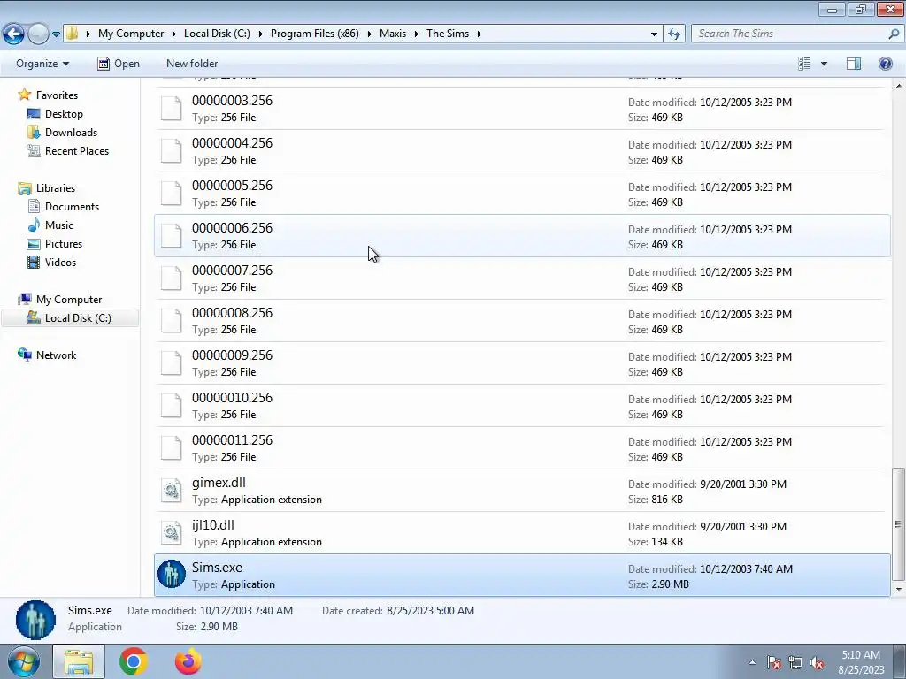Screen dimensions: 906x679
Task: Select The Sims breadcrumb segment
Action: [x=447, y=34]
